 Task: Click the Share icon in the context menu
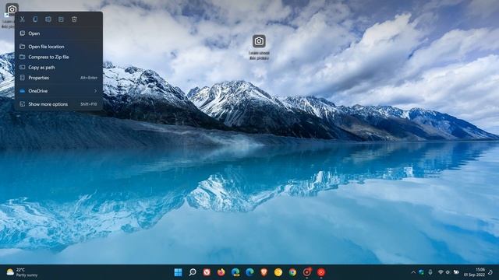(61, 19)
